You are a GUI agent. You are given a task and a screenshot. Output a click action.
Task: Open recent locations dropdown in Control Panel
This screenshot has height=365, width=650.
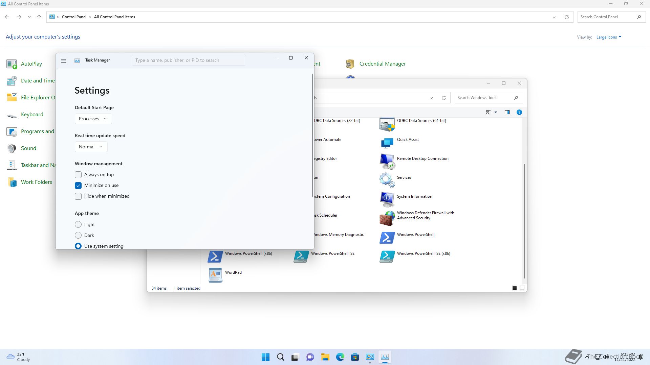click(29, 17)
